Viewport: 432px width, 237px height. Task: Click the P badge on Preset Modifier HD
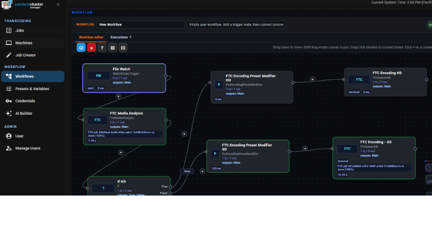click(x=219, y=85)
